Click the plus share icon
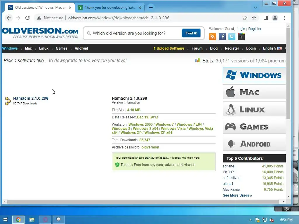The image size is (299, 224). tap(241, 36)
